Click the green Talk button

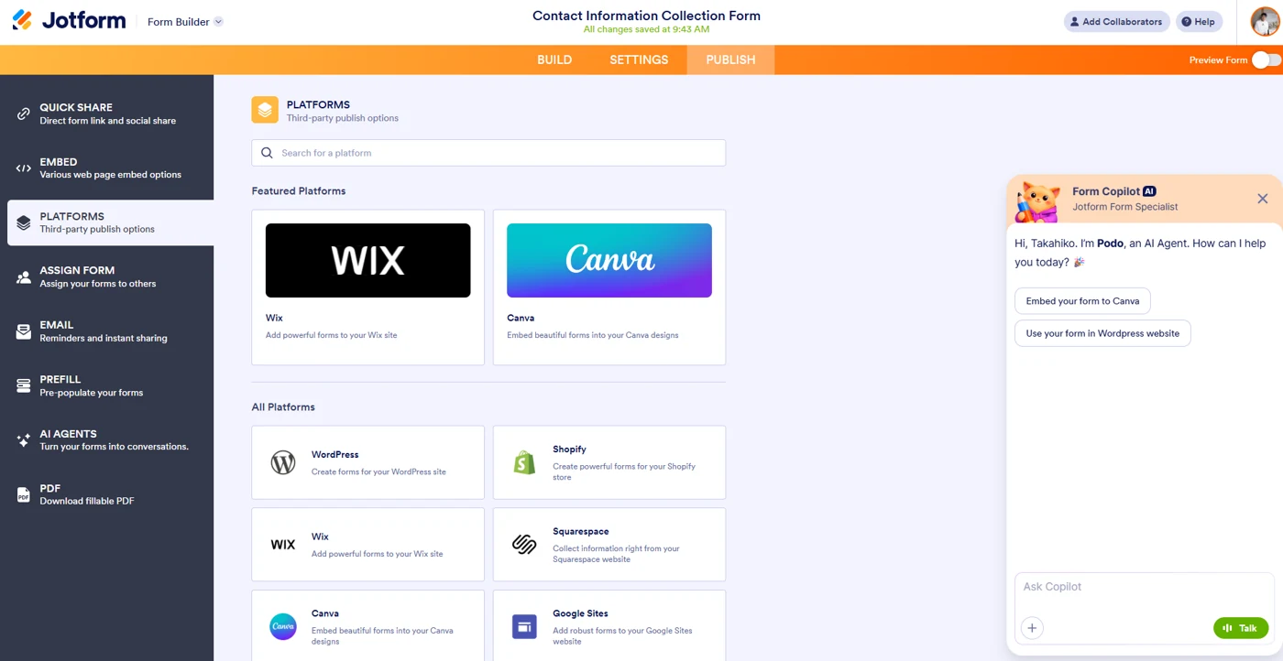point(1241,628)
